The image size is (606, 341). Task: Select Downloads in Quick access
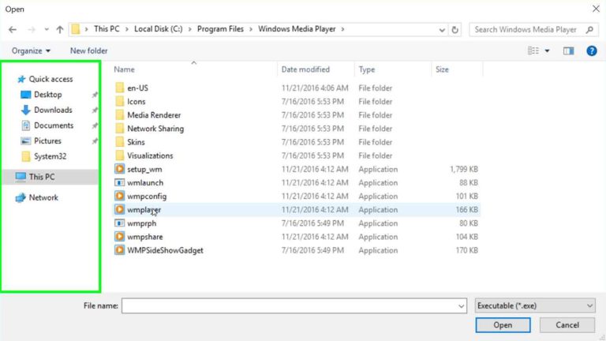point(52,110)
